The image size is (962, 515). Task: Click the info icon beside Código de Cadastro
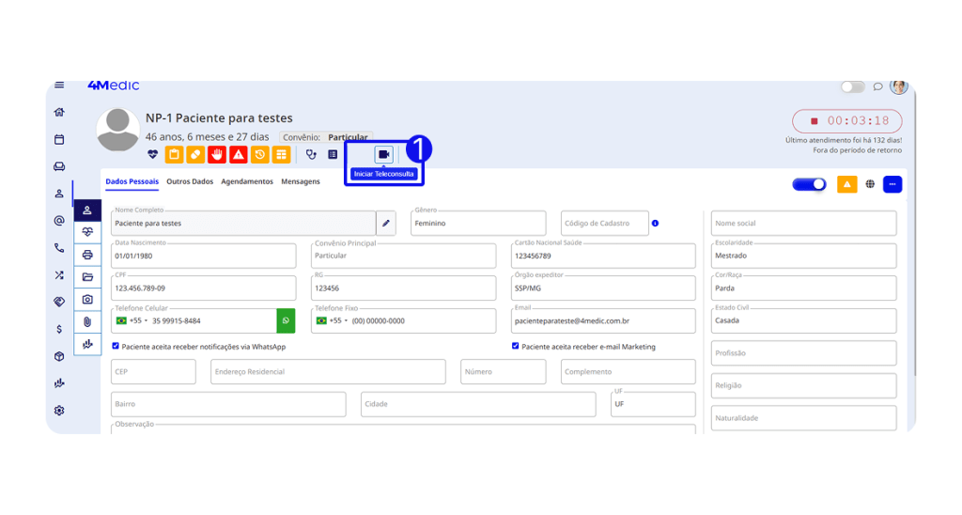(x=655, y=224)
